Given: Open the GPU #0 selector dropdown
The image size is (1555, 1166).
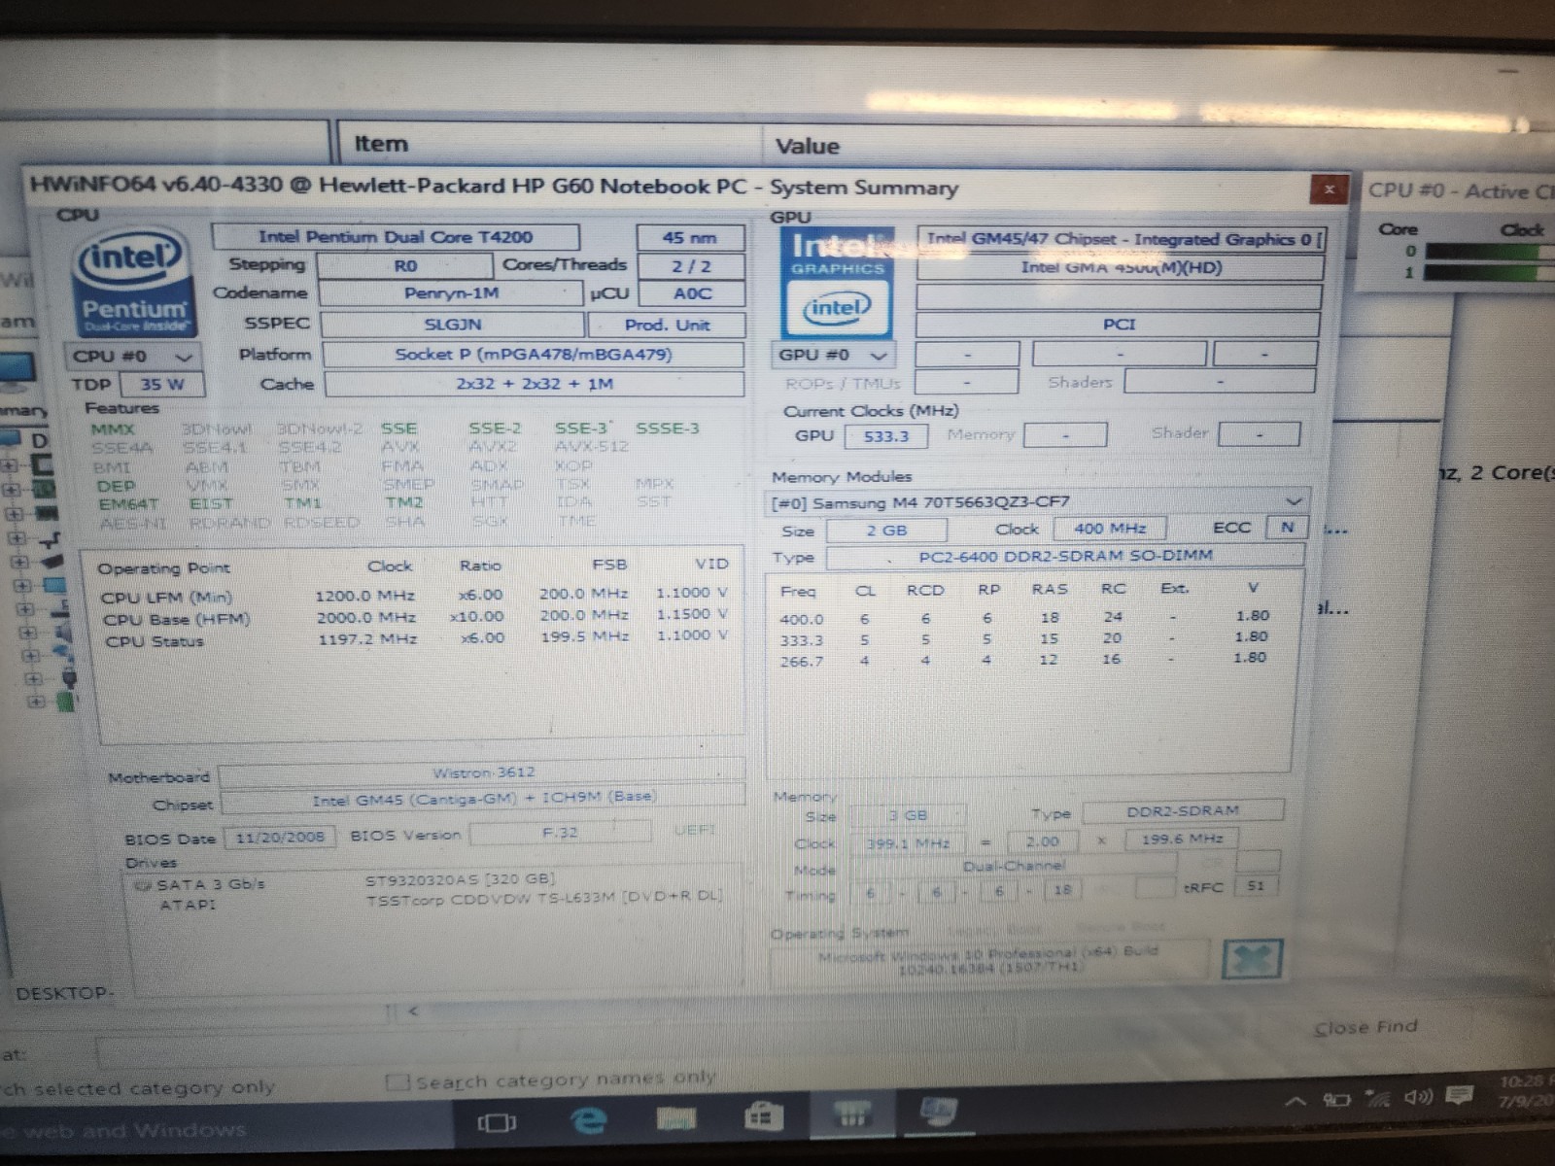Looking at the screenshot, I should (x=834, y=356).
